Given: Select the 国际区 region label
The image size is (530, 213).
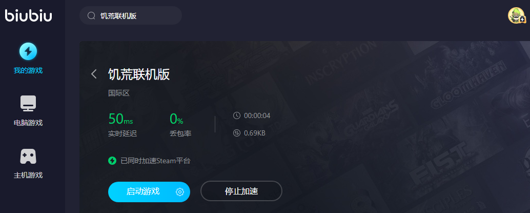Looking at the screenshot, I should [119, 93].
